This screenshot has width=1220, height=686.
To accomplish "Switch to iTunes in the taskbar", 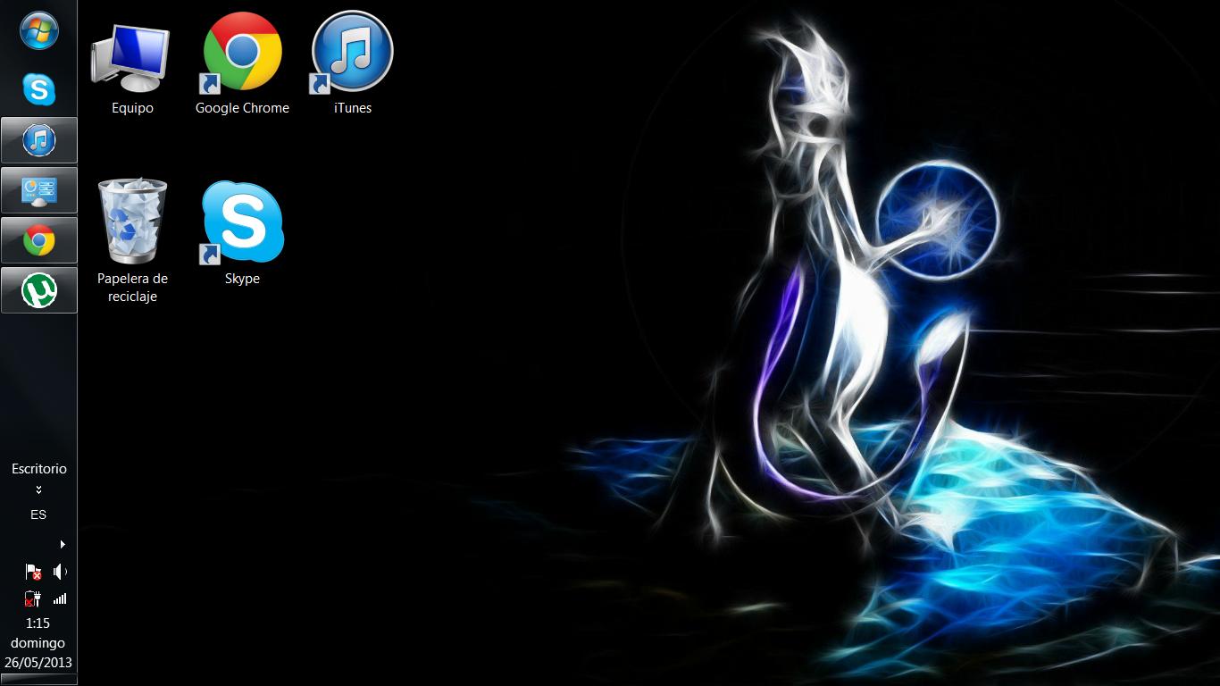I will pos(38,140).
